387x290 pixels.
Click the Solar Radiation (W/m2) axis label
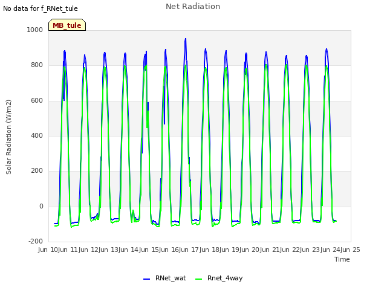[8, 137]
